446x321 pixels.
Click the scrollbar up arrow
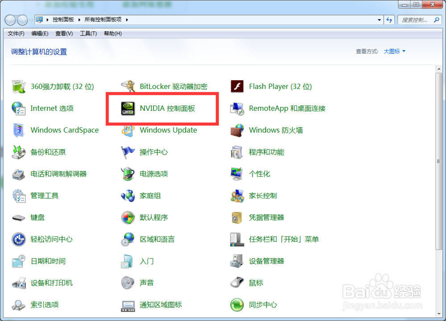pyautogui.click(x=439, y=69)
